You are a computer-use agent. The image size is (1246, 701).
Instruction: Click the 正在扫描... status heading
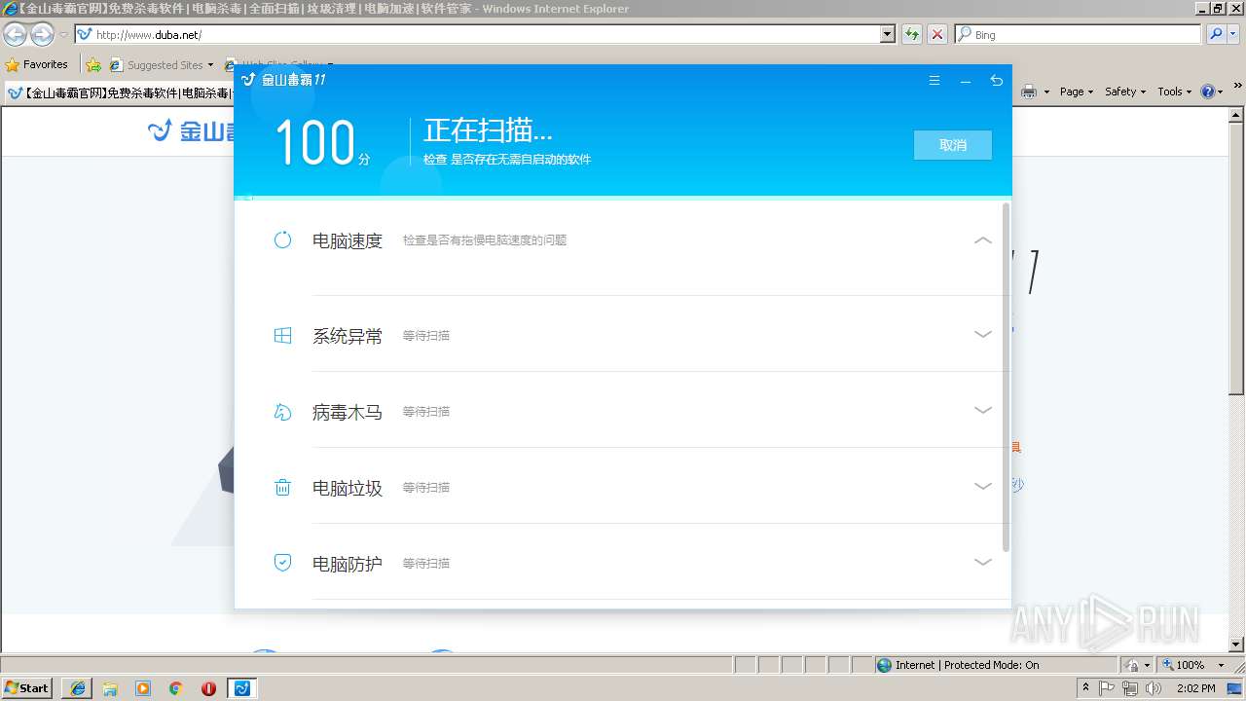pos(488,130)
